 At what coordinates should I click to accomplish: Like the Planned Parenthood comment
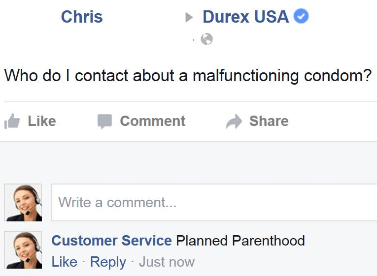65,262
